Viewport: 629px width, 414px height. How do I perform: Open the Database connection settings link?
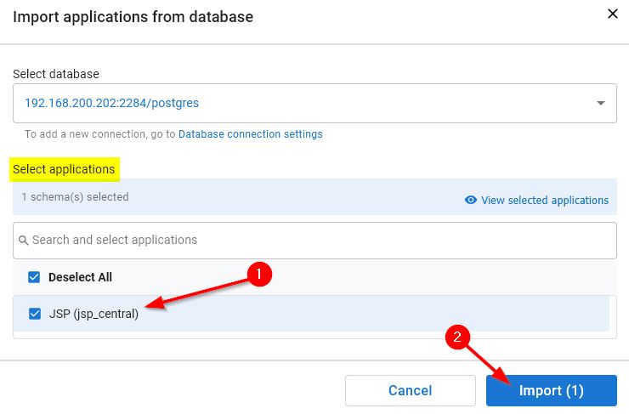250,134
